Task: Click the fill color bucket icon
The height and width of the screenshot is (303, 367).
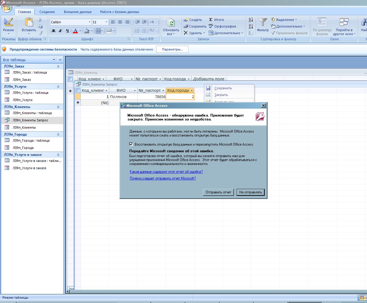Action: 87,31
